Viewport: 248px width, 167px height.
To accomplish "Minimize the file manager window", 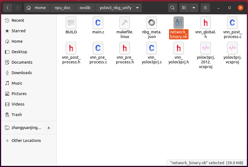I will [x=219, y=8].
